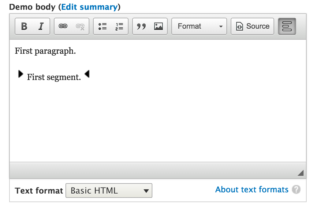Click inside the First segment text
Viewport: 317px width, 207px height.
tap(54, 77)
